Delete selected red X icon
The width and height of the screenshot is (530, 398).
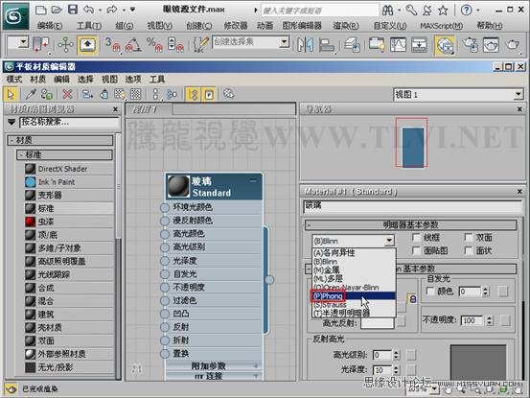pos(68,94)
